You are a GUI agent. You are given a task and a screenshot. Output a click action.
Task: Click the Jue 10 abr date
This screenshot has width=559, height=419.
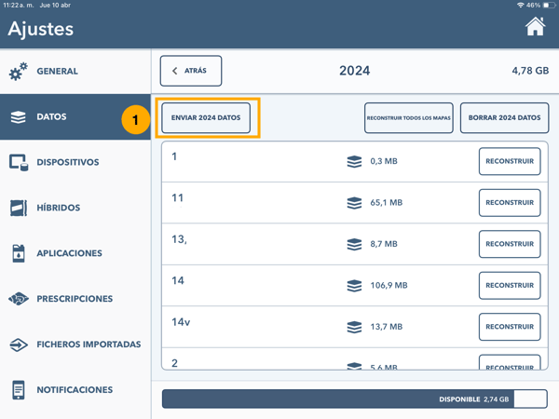point(55,5)
